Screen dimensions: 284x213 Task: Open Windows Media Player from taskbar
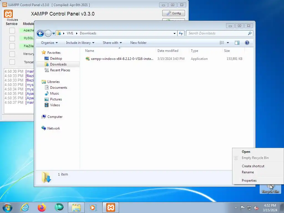93,207
